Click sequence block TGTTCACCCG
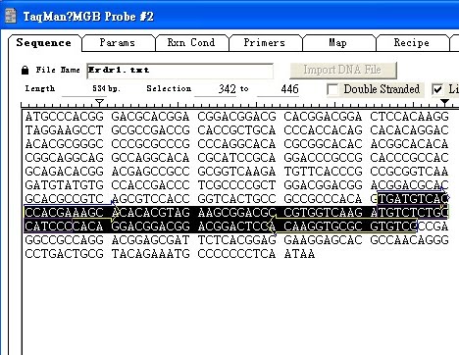Screen dimensions: 459x355 tap(323, 172)
